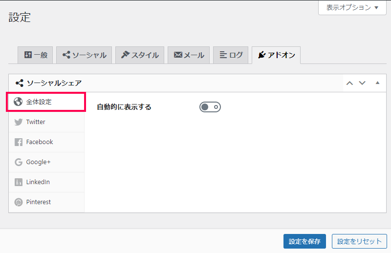The height and width of the screenshot is (253, 391).
Task: Select the ログ tab
Action: point(231,55)
